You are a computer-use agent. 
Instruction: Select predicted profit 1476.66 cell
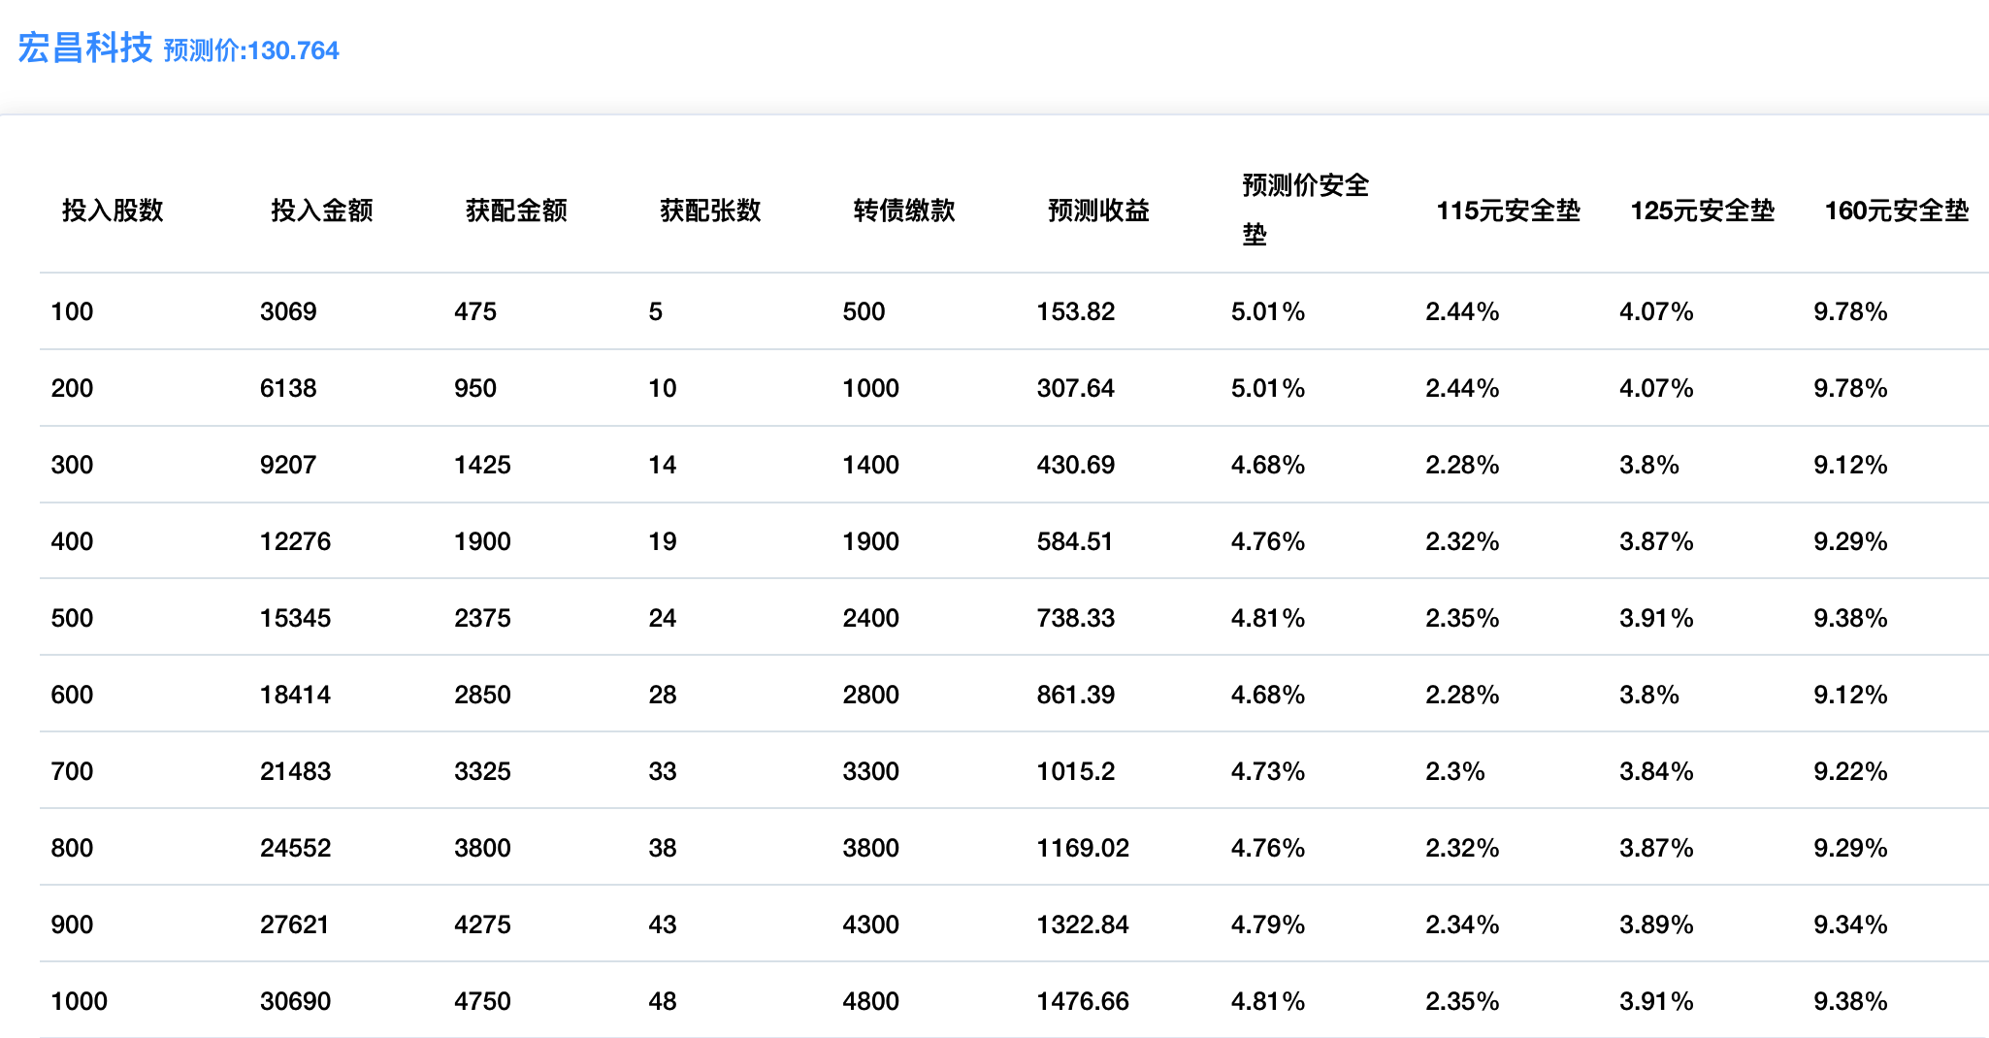(1083, 1001)
